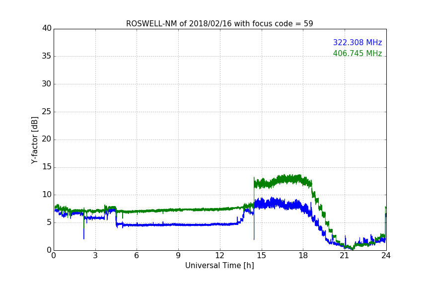The height and width of the screenshot is (286, 429).
Task: Click the y-axis tick label 30
Action: coord(47,84)
